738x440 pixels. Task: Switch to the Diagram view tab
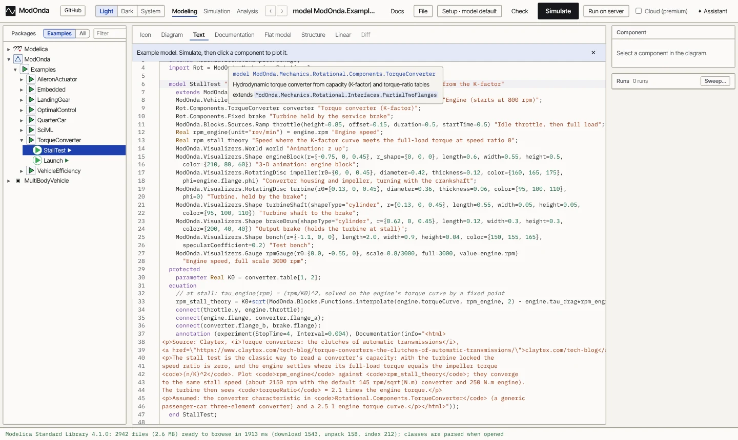coord(172,35)
